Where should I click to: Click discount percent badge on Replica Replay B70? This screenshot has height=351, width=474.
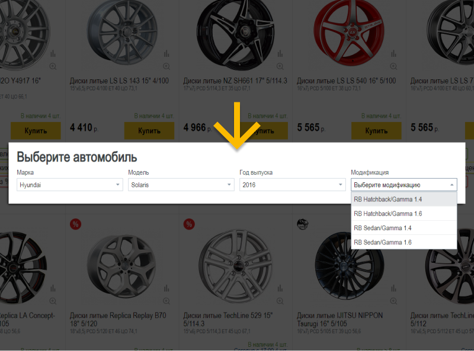click(75, 224)
